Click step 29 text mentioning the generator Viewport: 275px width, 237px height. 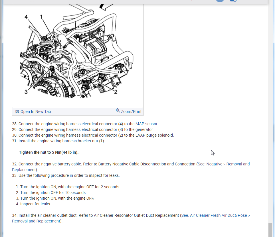pos(83,129)
